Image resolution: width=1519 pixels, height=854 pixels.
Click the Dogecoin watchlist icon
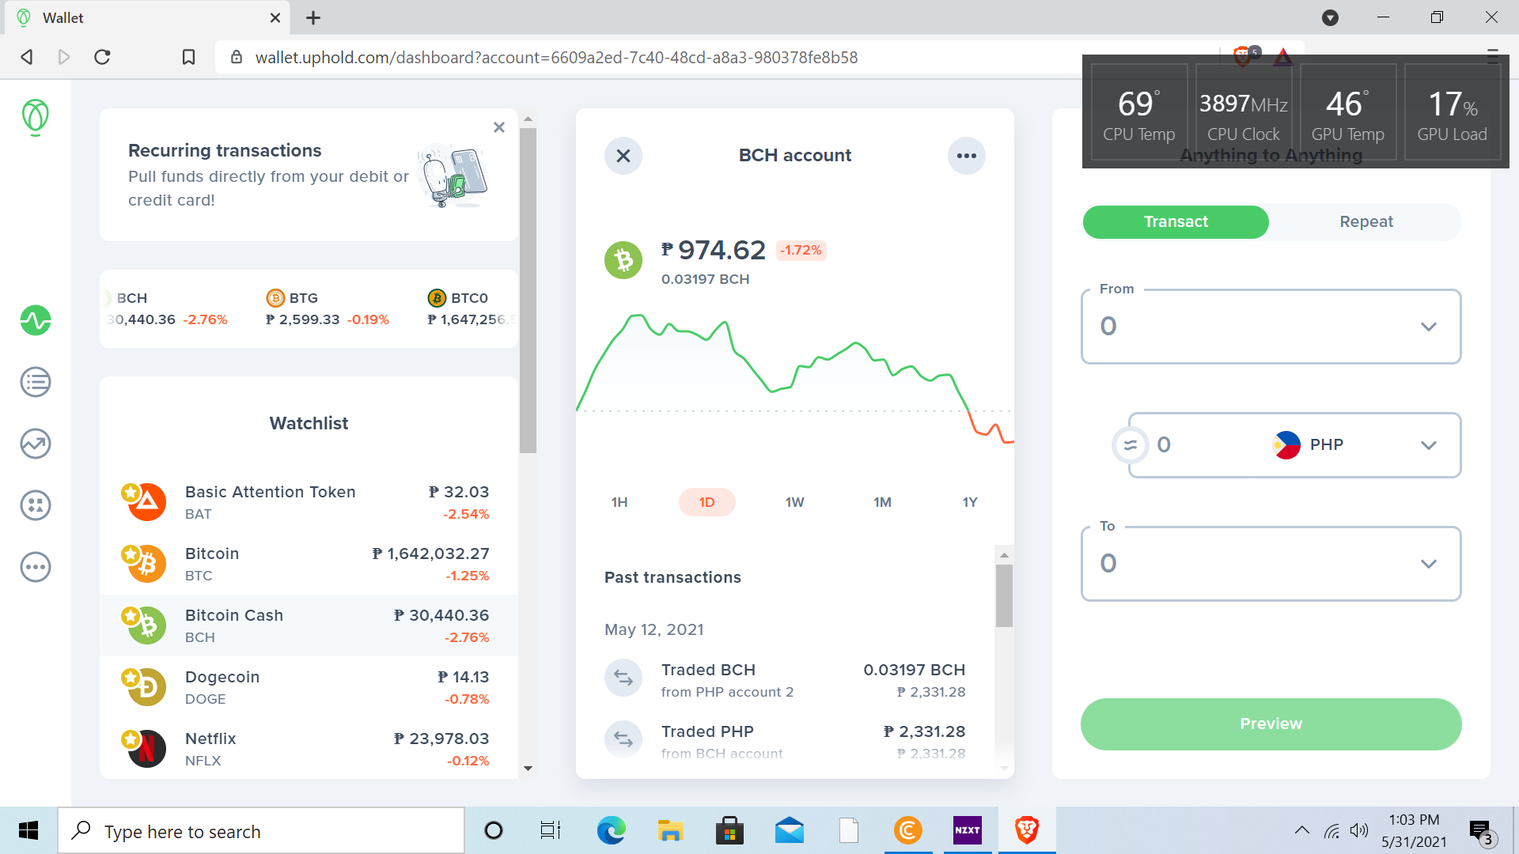tap(146, 687)
